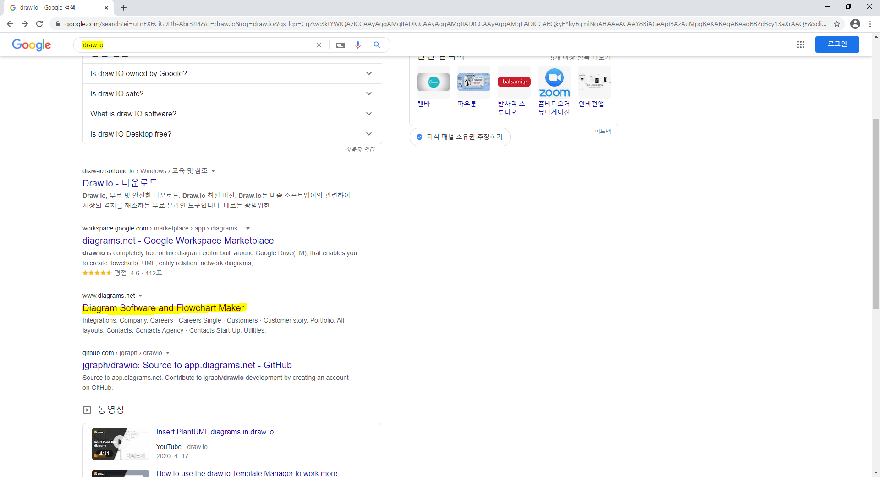
Task: Open "Diagram Software and Flowchart Maker" result
Action: (163, 308)
